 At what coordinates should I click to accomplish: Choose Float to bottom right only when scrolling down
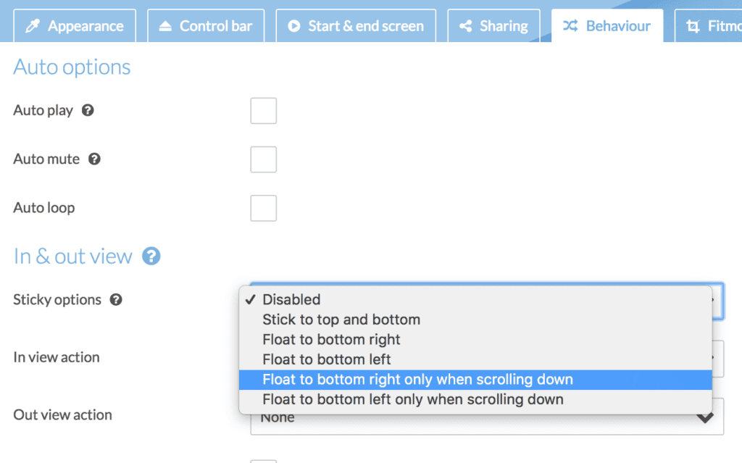click(x=417, y=380)
